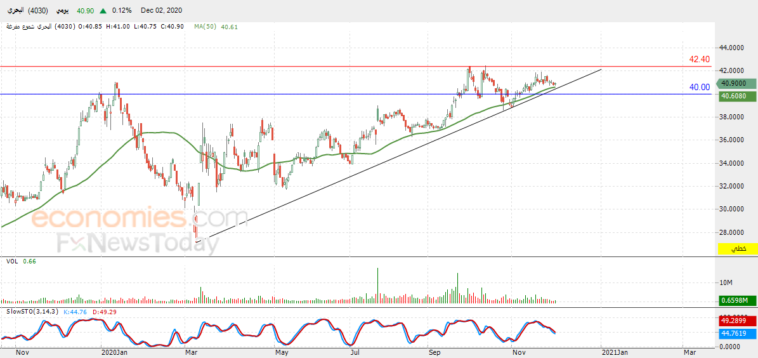Click the O:40.85 open value
Image resolution: width=758 pixels, height=358 pixels.
pos(91,27)
